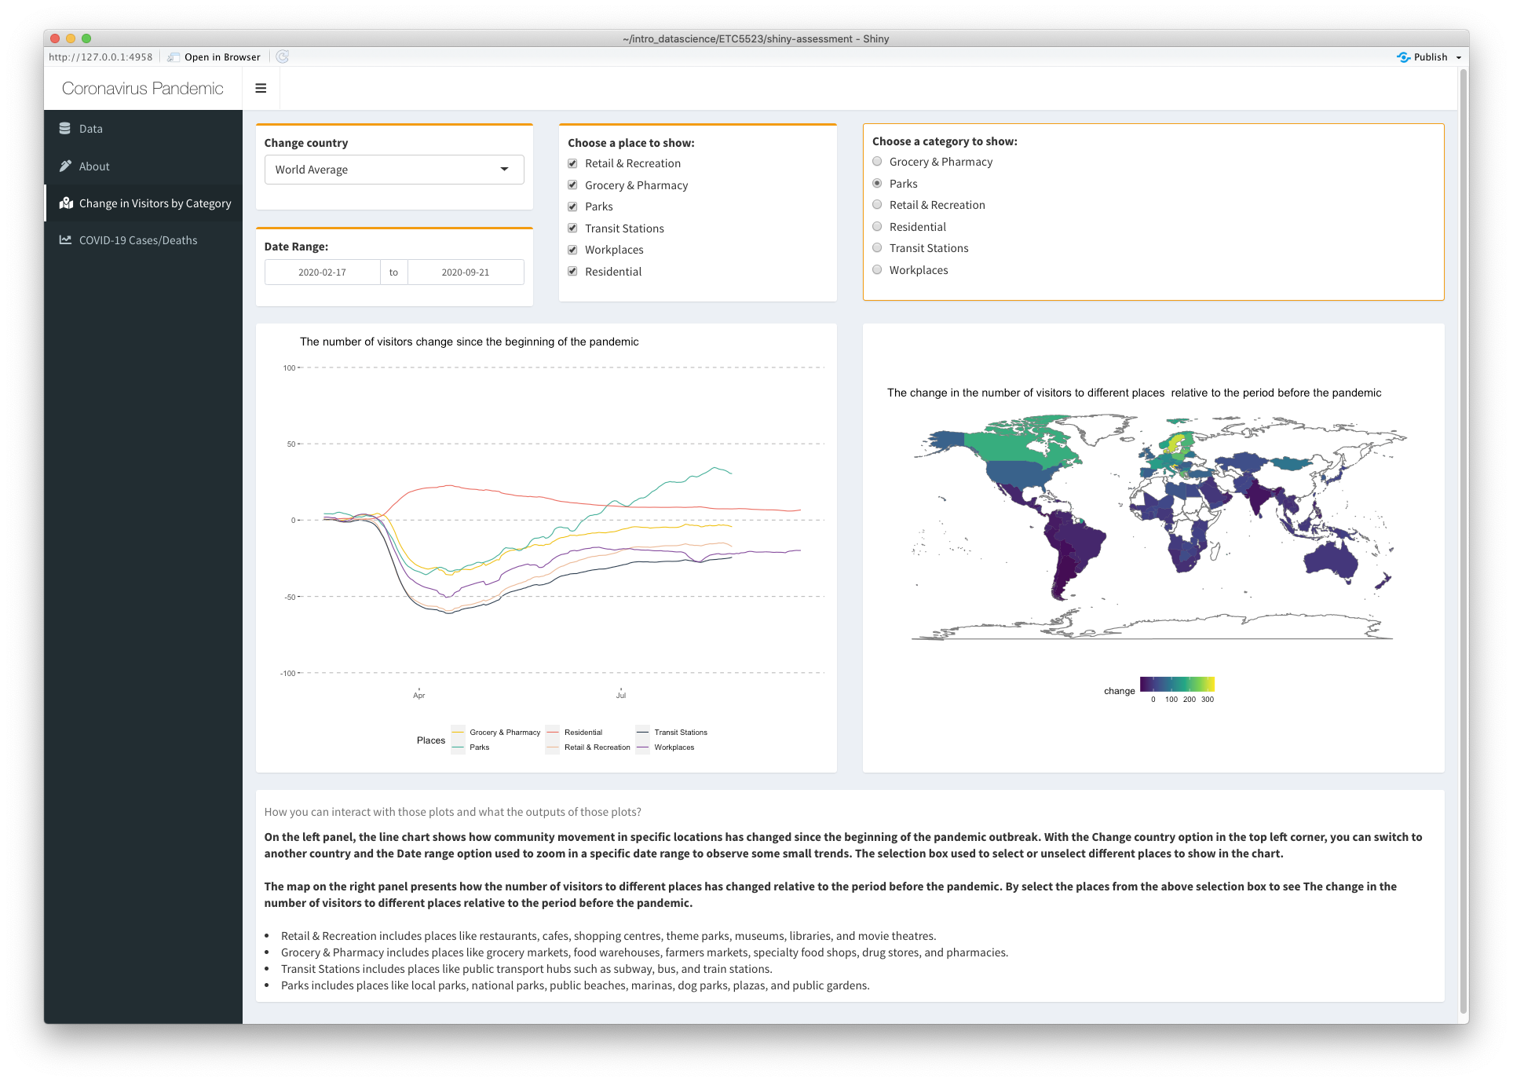Screen dimensions: 1513x1082
Task: Uncheck the Retail & Recreation checkbox
Action: 572,163
